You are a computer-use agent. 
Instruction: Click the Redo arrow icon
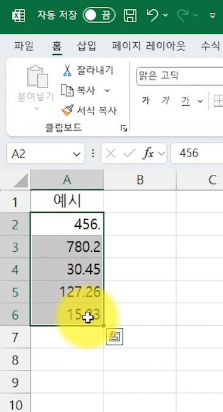[x=183, y=15]
